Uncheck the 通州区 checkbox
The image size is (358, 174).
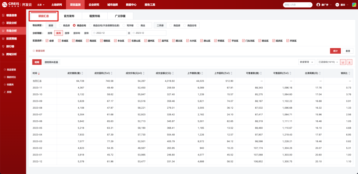click(x=145, y=41)
